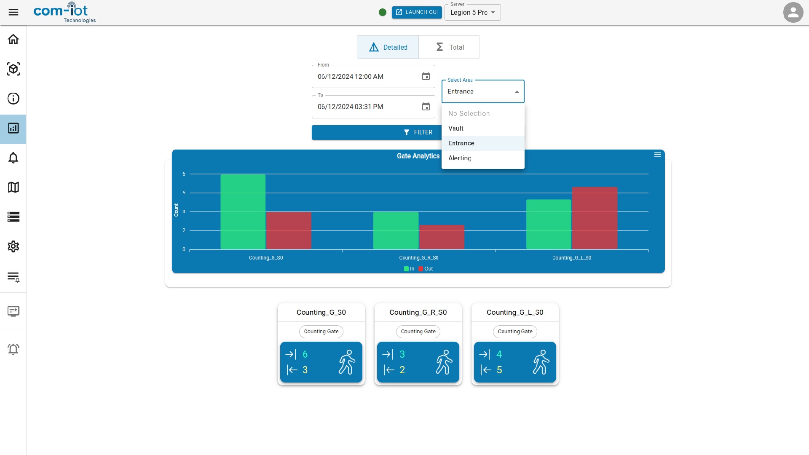This screenshot has height=455, width=809.
Task: Click Counting Gate chip under Counting_G_L_S0
Action: (x=515, y=332)
